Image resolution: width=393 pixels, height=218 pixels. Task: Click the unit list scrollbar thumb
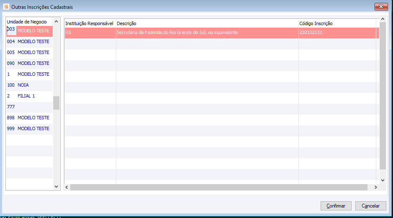point(57,103)
